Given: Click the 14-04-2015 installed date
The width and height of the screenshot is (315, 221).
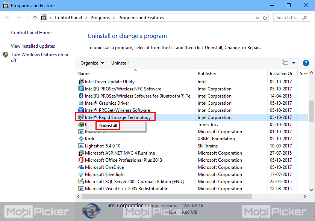Looking at the screenshot, I should [x=281, y=96].
